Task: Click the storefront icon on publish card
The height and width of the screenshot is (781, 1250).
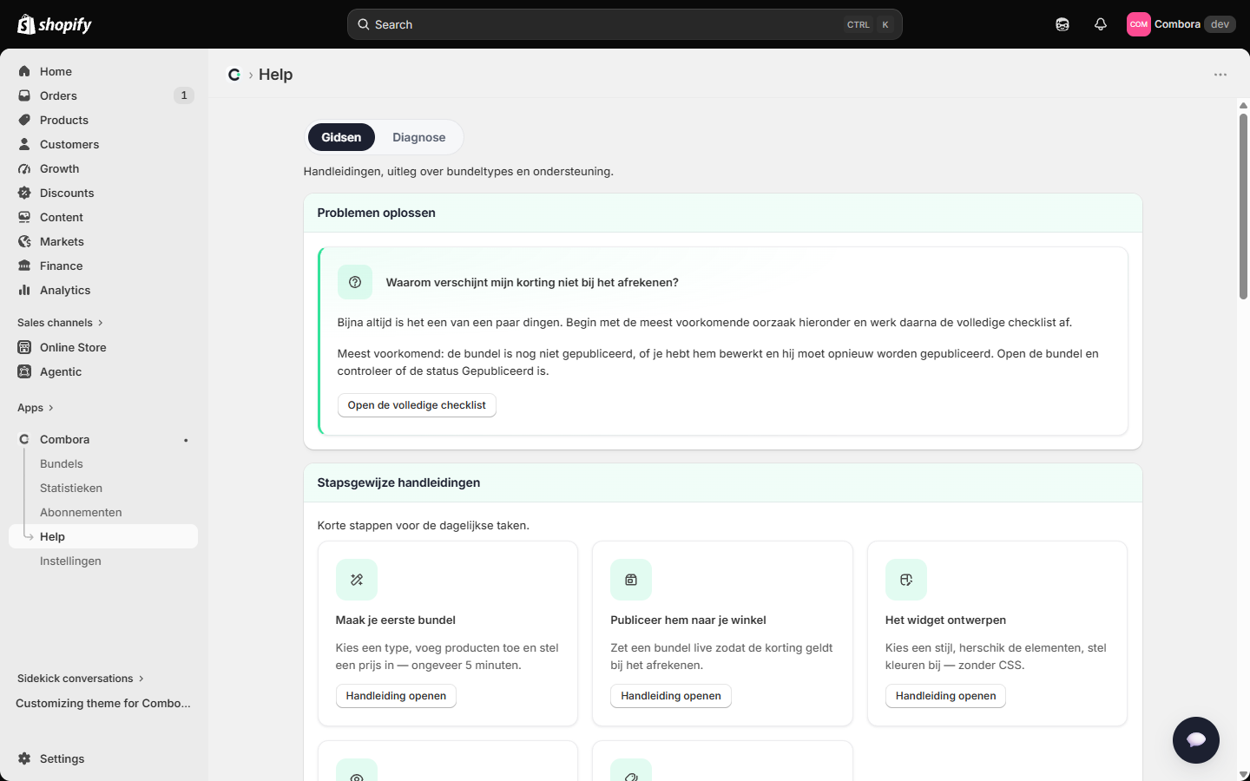Action: coord(631,580)
